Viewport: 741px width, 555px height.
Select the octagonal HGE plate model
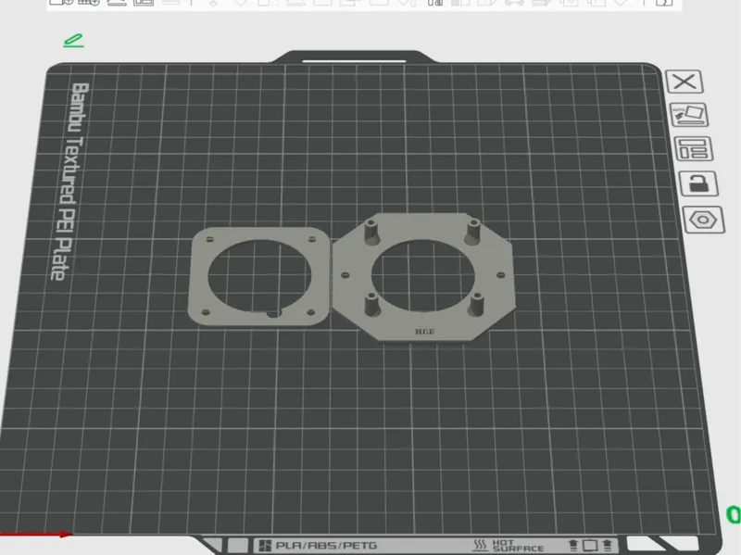point(423,276)
